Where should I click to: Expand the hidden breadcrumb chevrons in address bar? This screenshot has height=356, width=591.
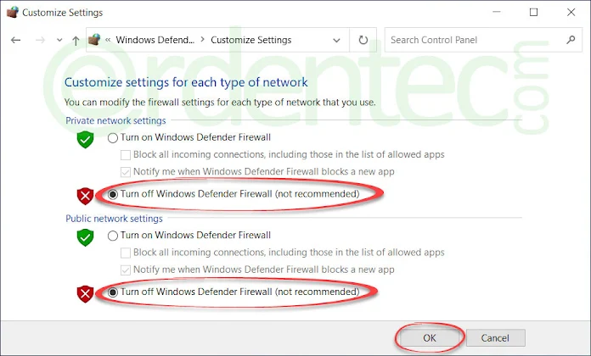[108, 40]
